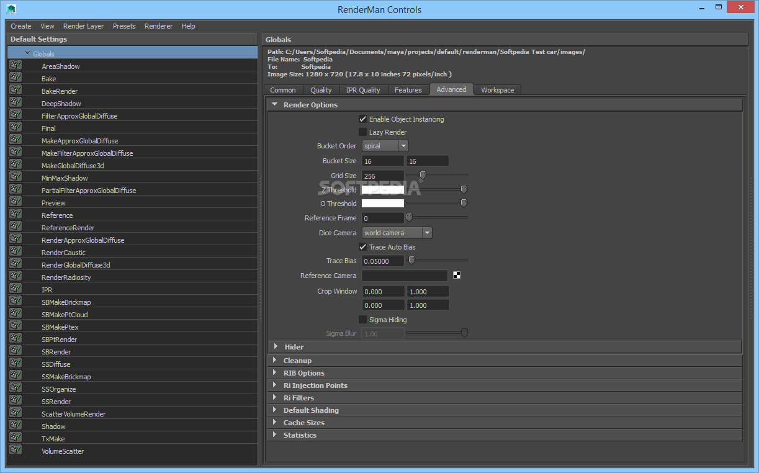Enable the Lazy Render checkbox
Viewport: 759px width, 473px height.
pyautogui.click(x=362, y=132)
